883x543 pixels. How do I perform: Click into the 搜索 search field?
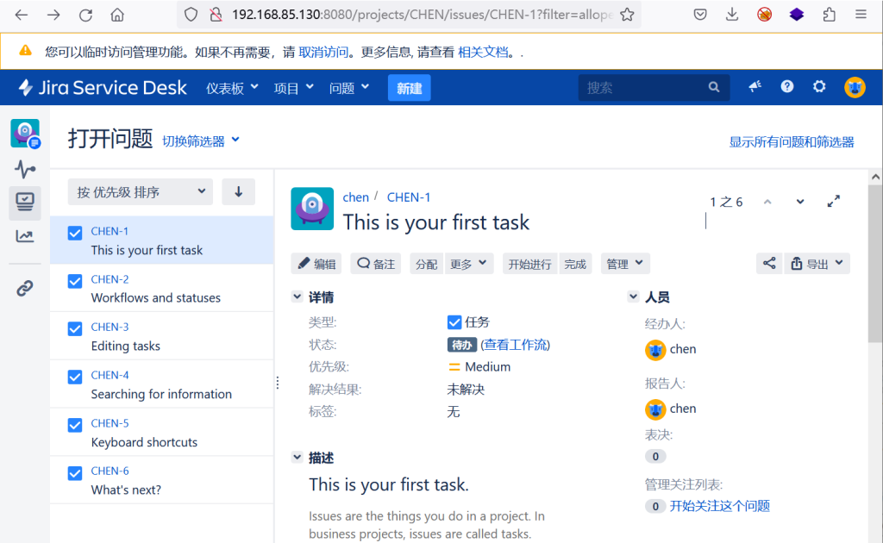click(x=654, y=88)
